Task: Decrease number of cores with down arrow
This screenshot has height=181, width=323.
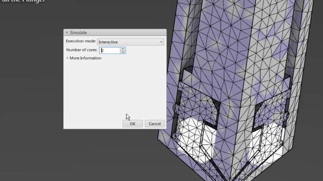Action: [x=123, y=52]
